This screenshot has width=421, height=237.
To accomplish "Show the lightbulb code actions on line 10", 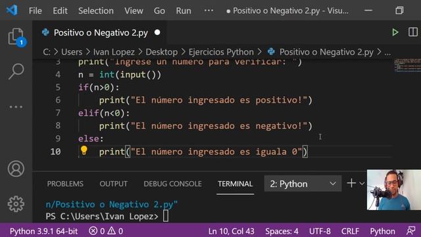I will [84, 151].
